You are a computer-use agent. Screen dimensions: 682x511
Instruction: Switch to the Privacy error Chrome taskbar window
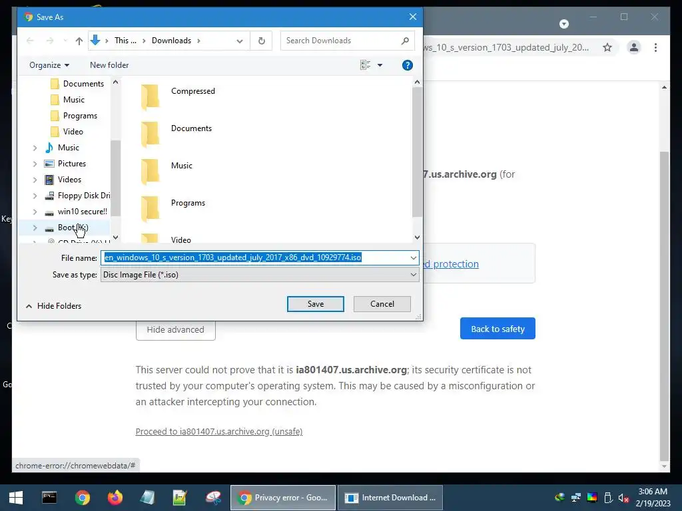pos(282,498)
